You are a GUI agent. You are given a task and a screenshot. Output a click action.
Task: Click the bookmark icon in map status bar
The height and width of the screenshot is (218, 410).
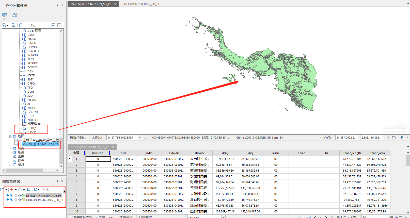point(402,138)
